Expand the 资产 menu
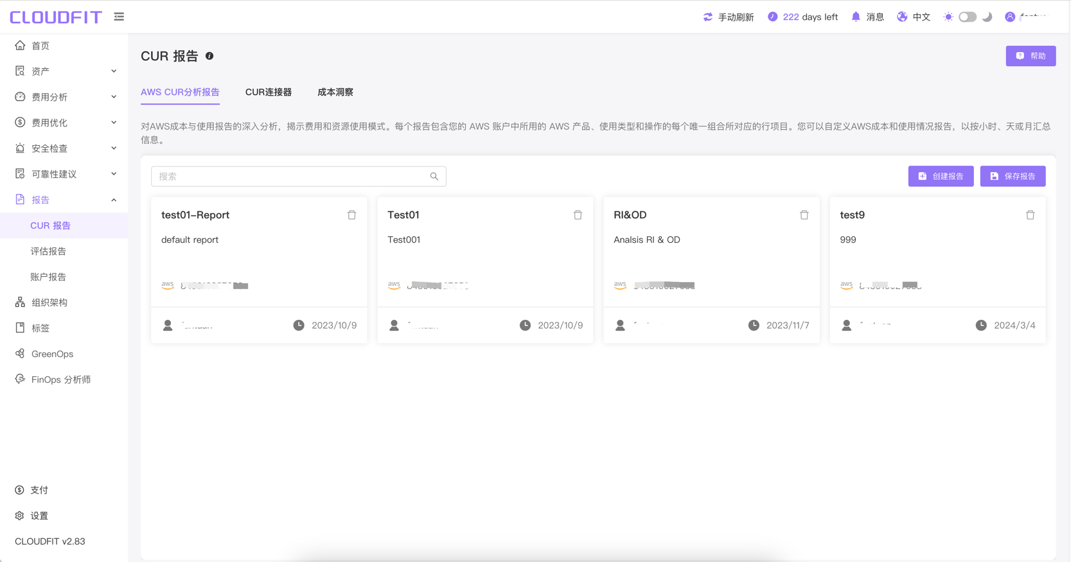 [64, 71]
